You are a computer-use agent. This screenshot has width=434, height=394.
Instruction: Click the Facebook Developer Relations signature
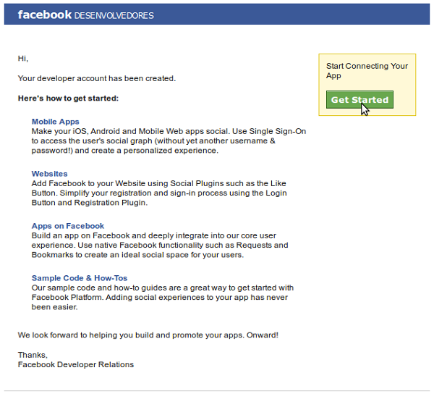pos(75,364)
